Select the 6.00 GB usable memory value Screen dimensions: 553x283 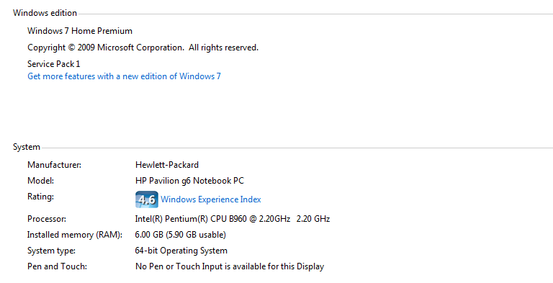point(181,235)
